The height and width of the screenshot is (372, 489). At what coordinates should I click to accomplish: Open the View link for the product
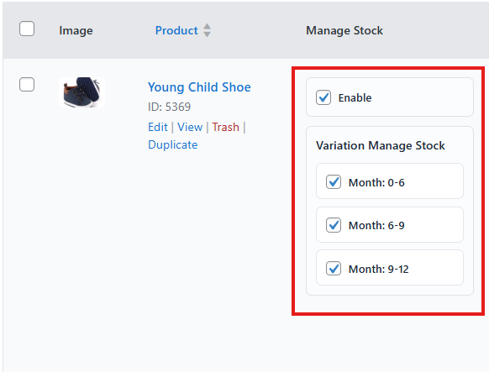(x=190, y=127)
